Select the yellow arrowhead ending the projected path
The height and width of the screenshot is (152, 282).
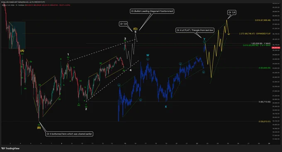[229, 34]
